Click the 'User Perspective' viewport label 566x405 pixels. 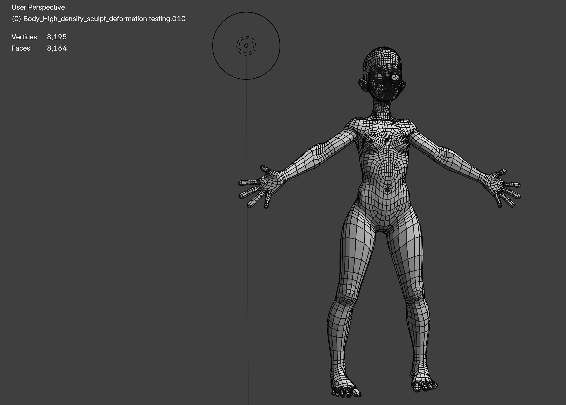38,7
